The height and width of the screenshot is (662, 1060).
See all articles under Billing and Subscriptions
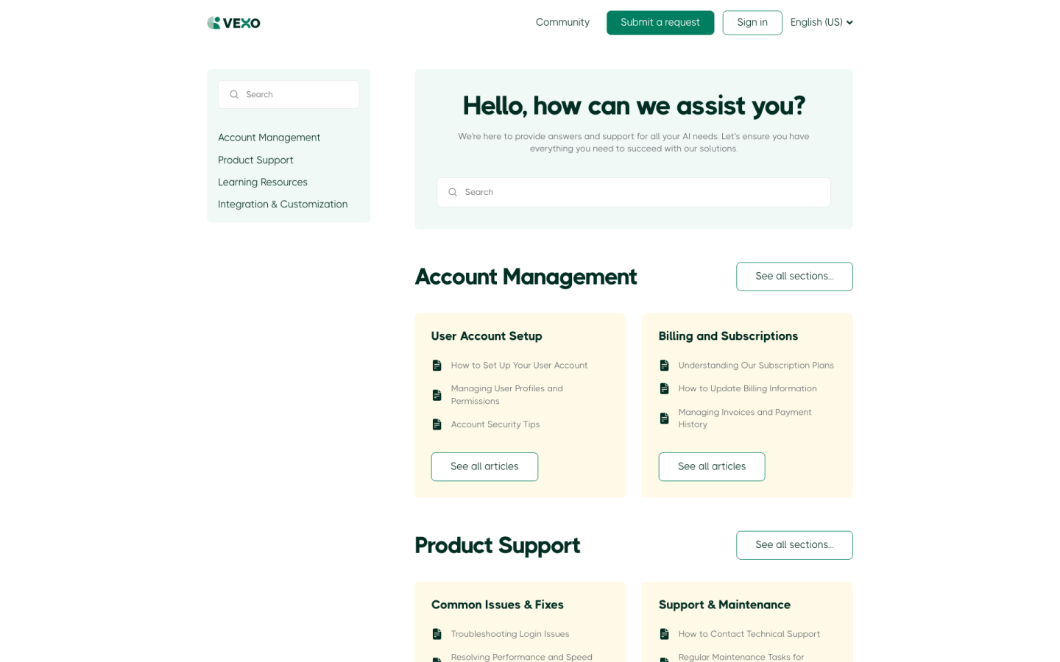(x=711, y=467)
